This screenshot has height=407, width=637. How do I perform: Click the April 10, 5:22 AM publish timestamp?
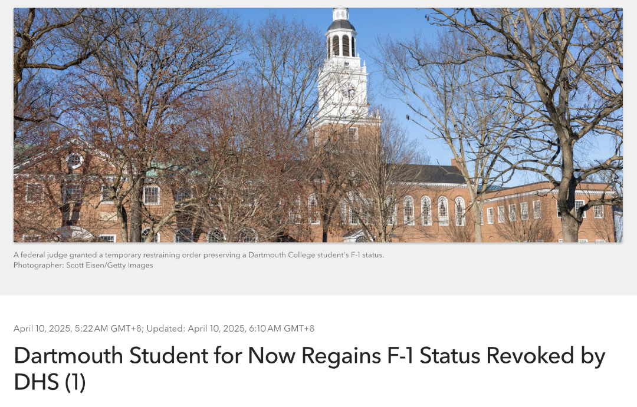click(x=78, y=328)
